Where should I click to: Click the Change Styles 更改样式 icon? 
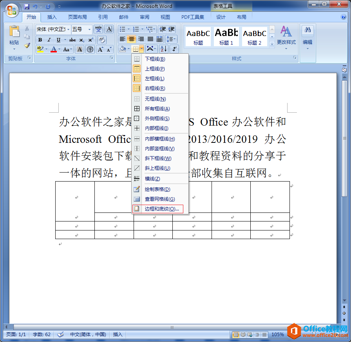tap(286, 37)
